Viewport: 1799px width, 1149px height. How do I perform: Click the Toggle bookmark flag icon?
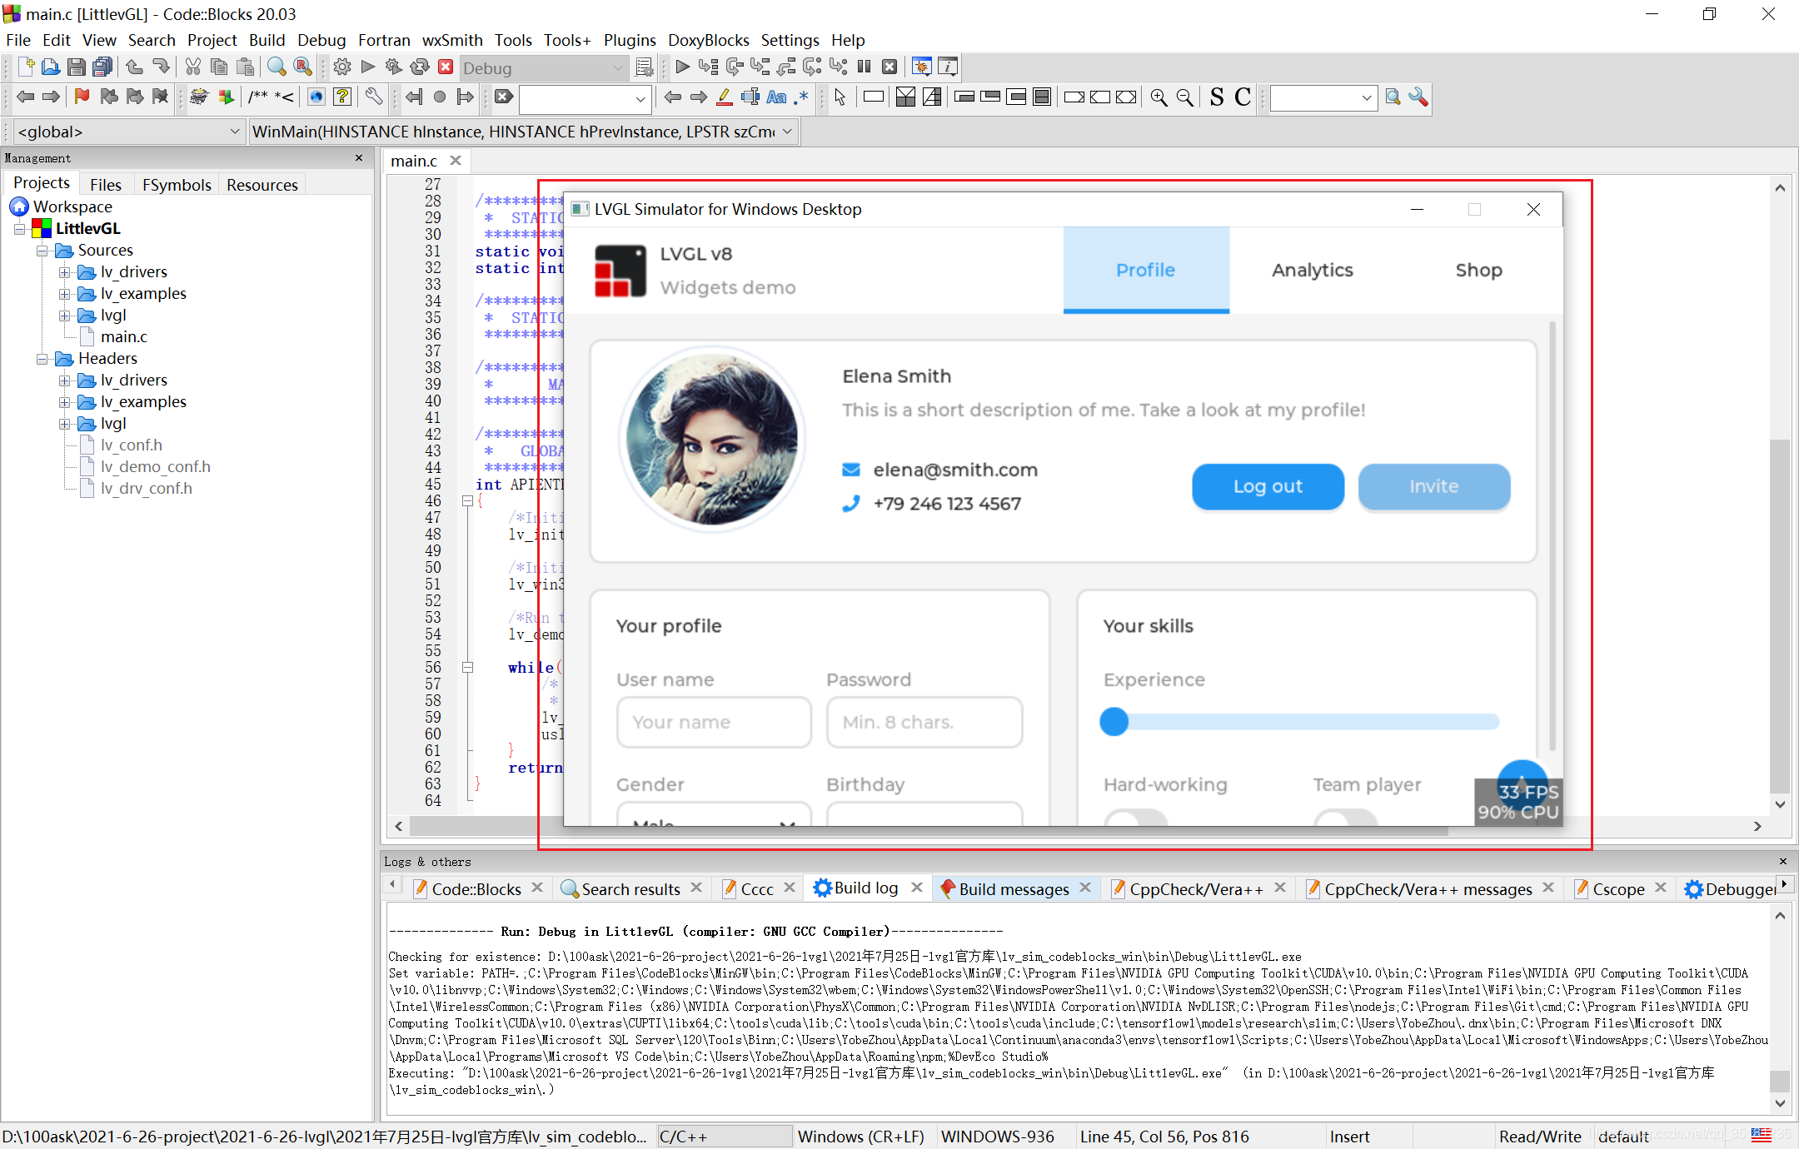tap(82, 97)
